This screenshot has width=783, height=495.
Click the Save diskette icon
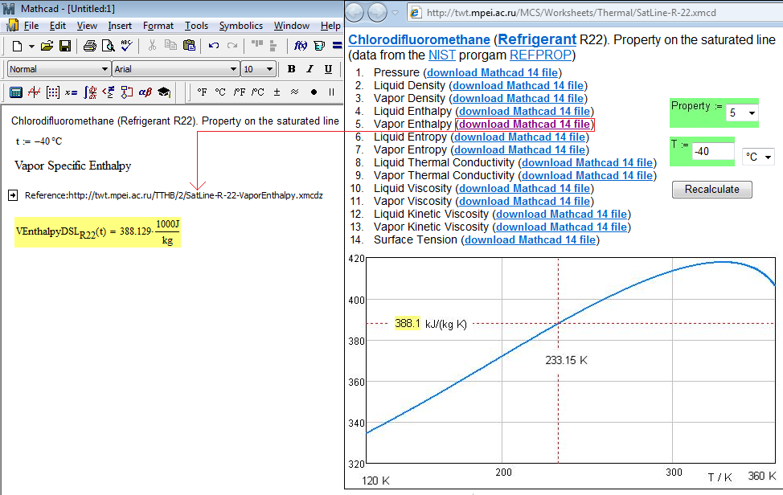pyautogui.click(x=65, y=46)
